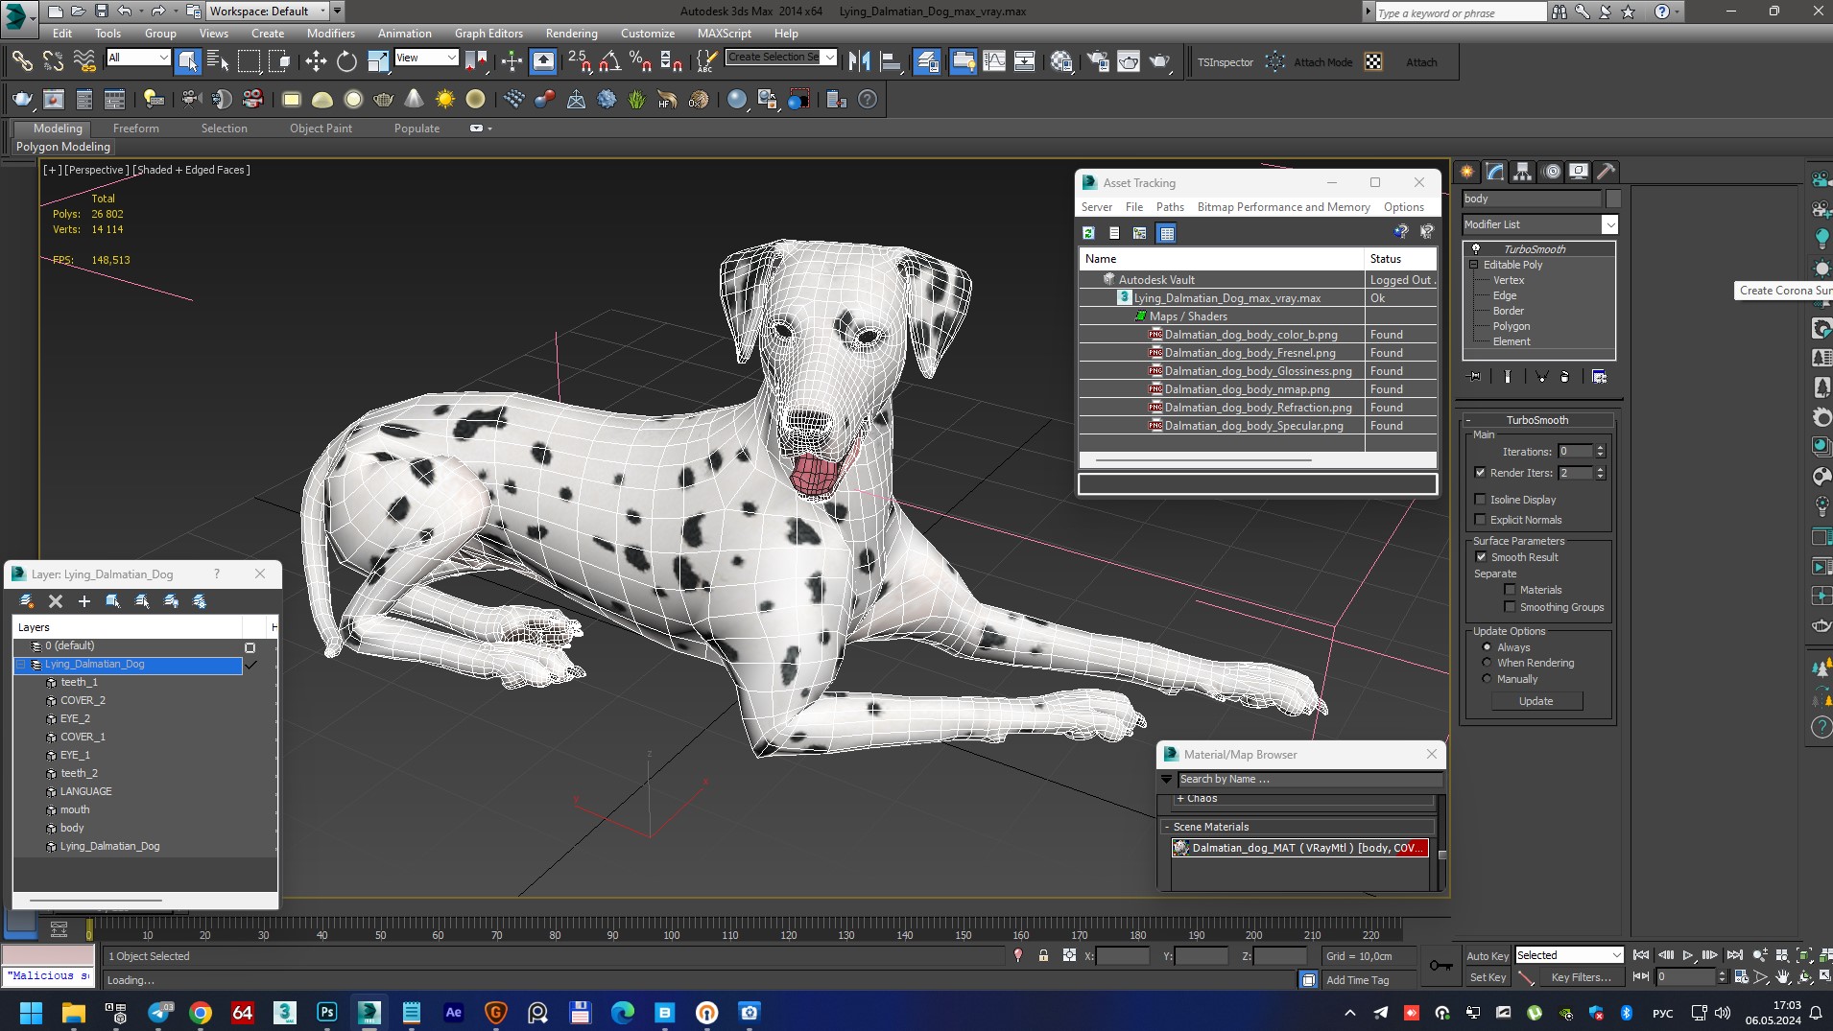Click Configure Modifier Sets icon
Viewport: 1833px width, 1031px height.
[1599, 377]
